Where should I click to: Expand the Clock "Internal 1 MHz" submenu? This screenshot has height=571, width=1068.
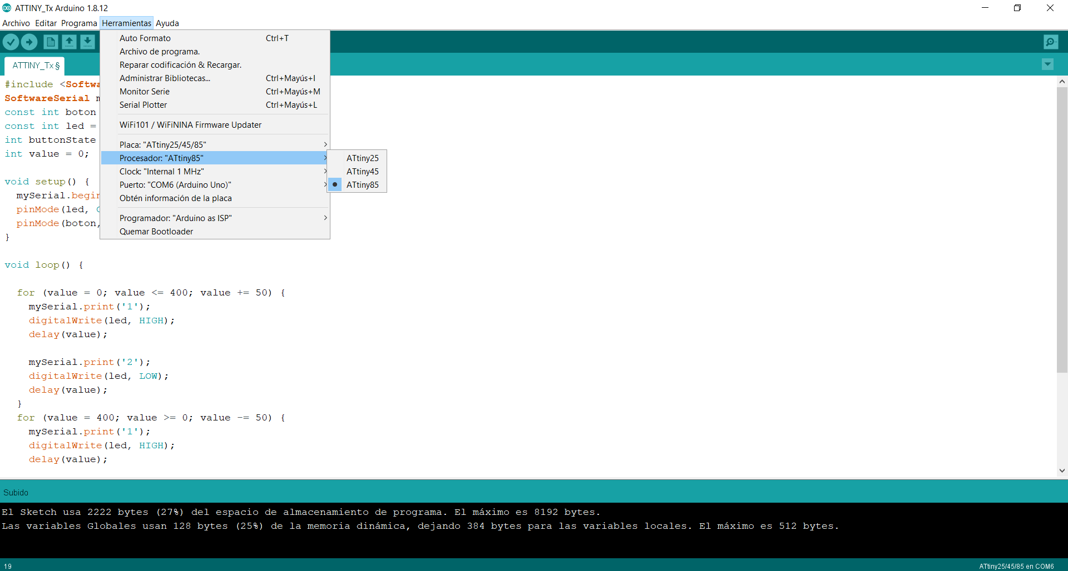pos(215,172)
